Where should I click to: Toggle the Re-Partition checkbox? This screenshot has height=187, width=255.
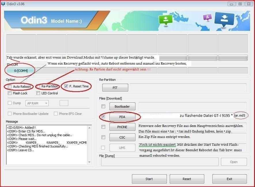38,87
